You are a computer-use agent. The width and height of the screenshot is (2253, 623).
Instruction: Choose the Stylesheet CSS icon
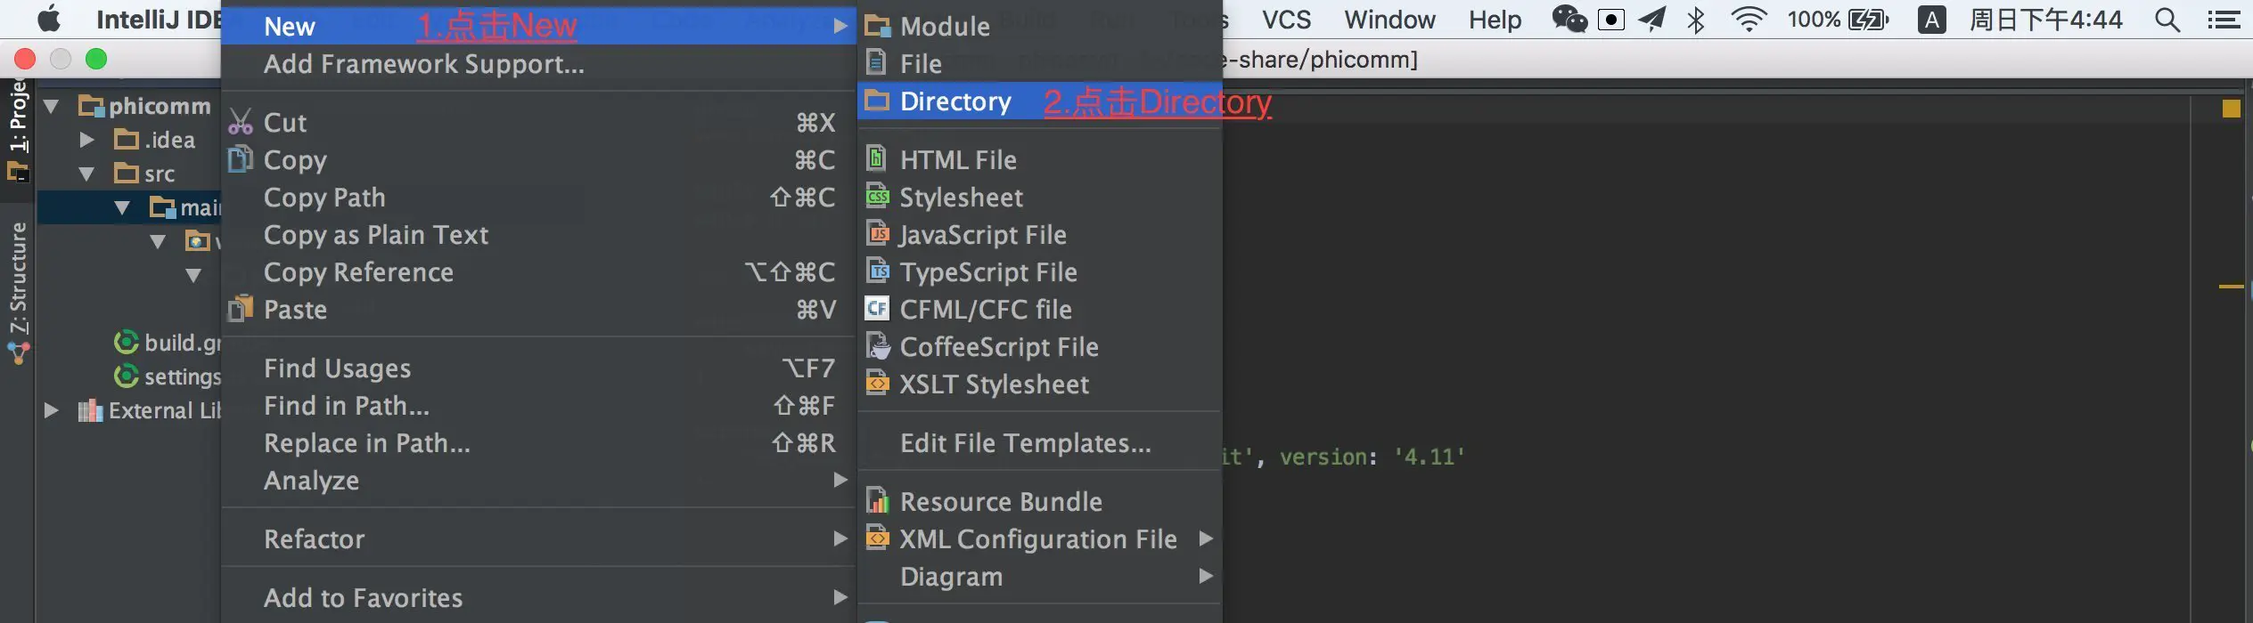point(878,197)
